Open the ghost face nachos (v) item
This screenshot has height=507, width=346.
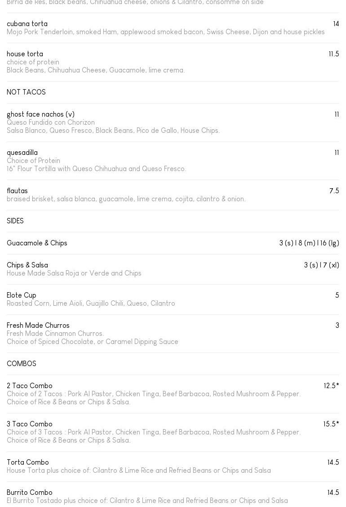tap(40, 114)
